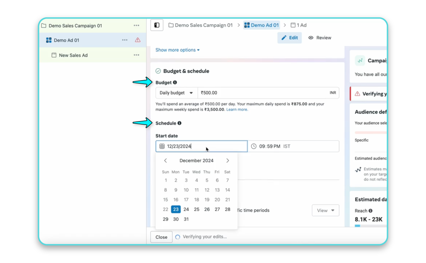This screenshot has width=426, height=263.
Task: Open the Learn more link
Action: pyautogui.click(x=237, y=109)
